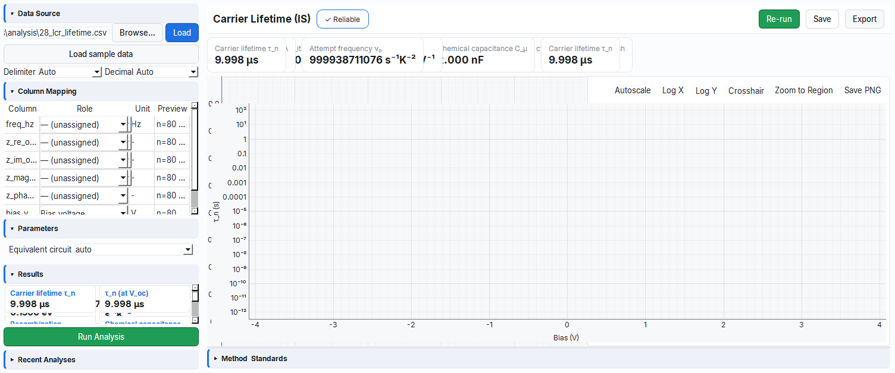Screen dimensions: 895x373
Task: Click scroll-up arrow of Results panel
Action: (x=194, y=288)
